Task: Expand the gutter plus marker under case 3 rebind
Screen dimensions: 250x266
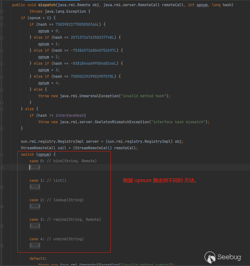Action: click(x=2, y=226)
